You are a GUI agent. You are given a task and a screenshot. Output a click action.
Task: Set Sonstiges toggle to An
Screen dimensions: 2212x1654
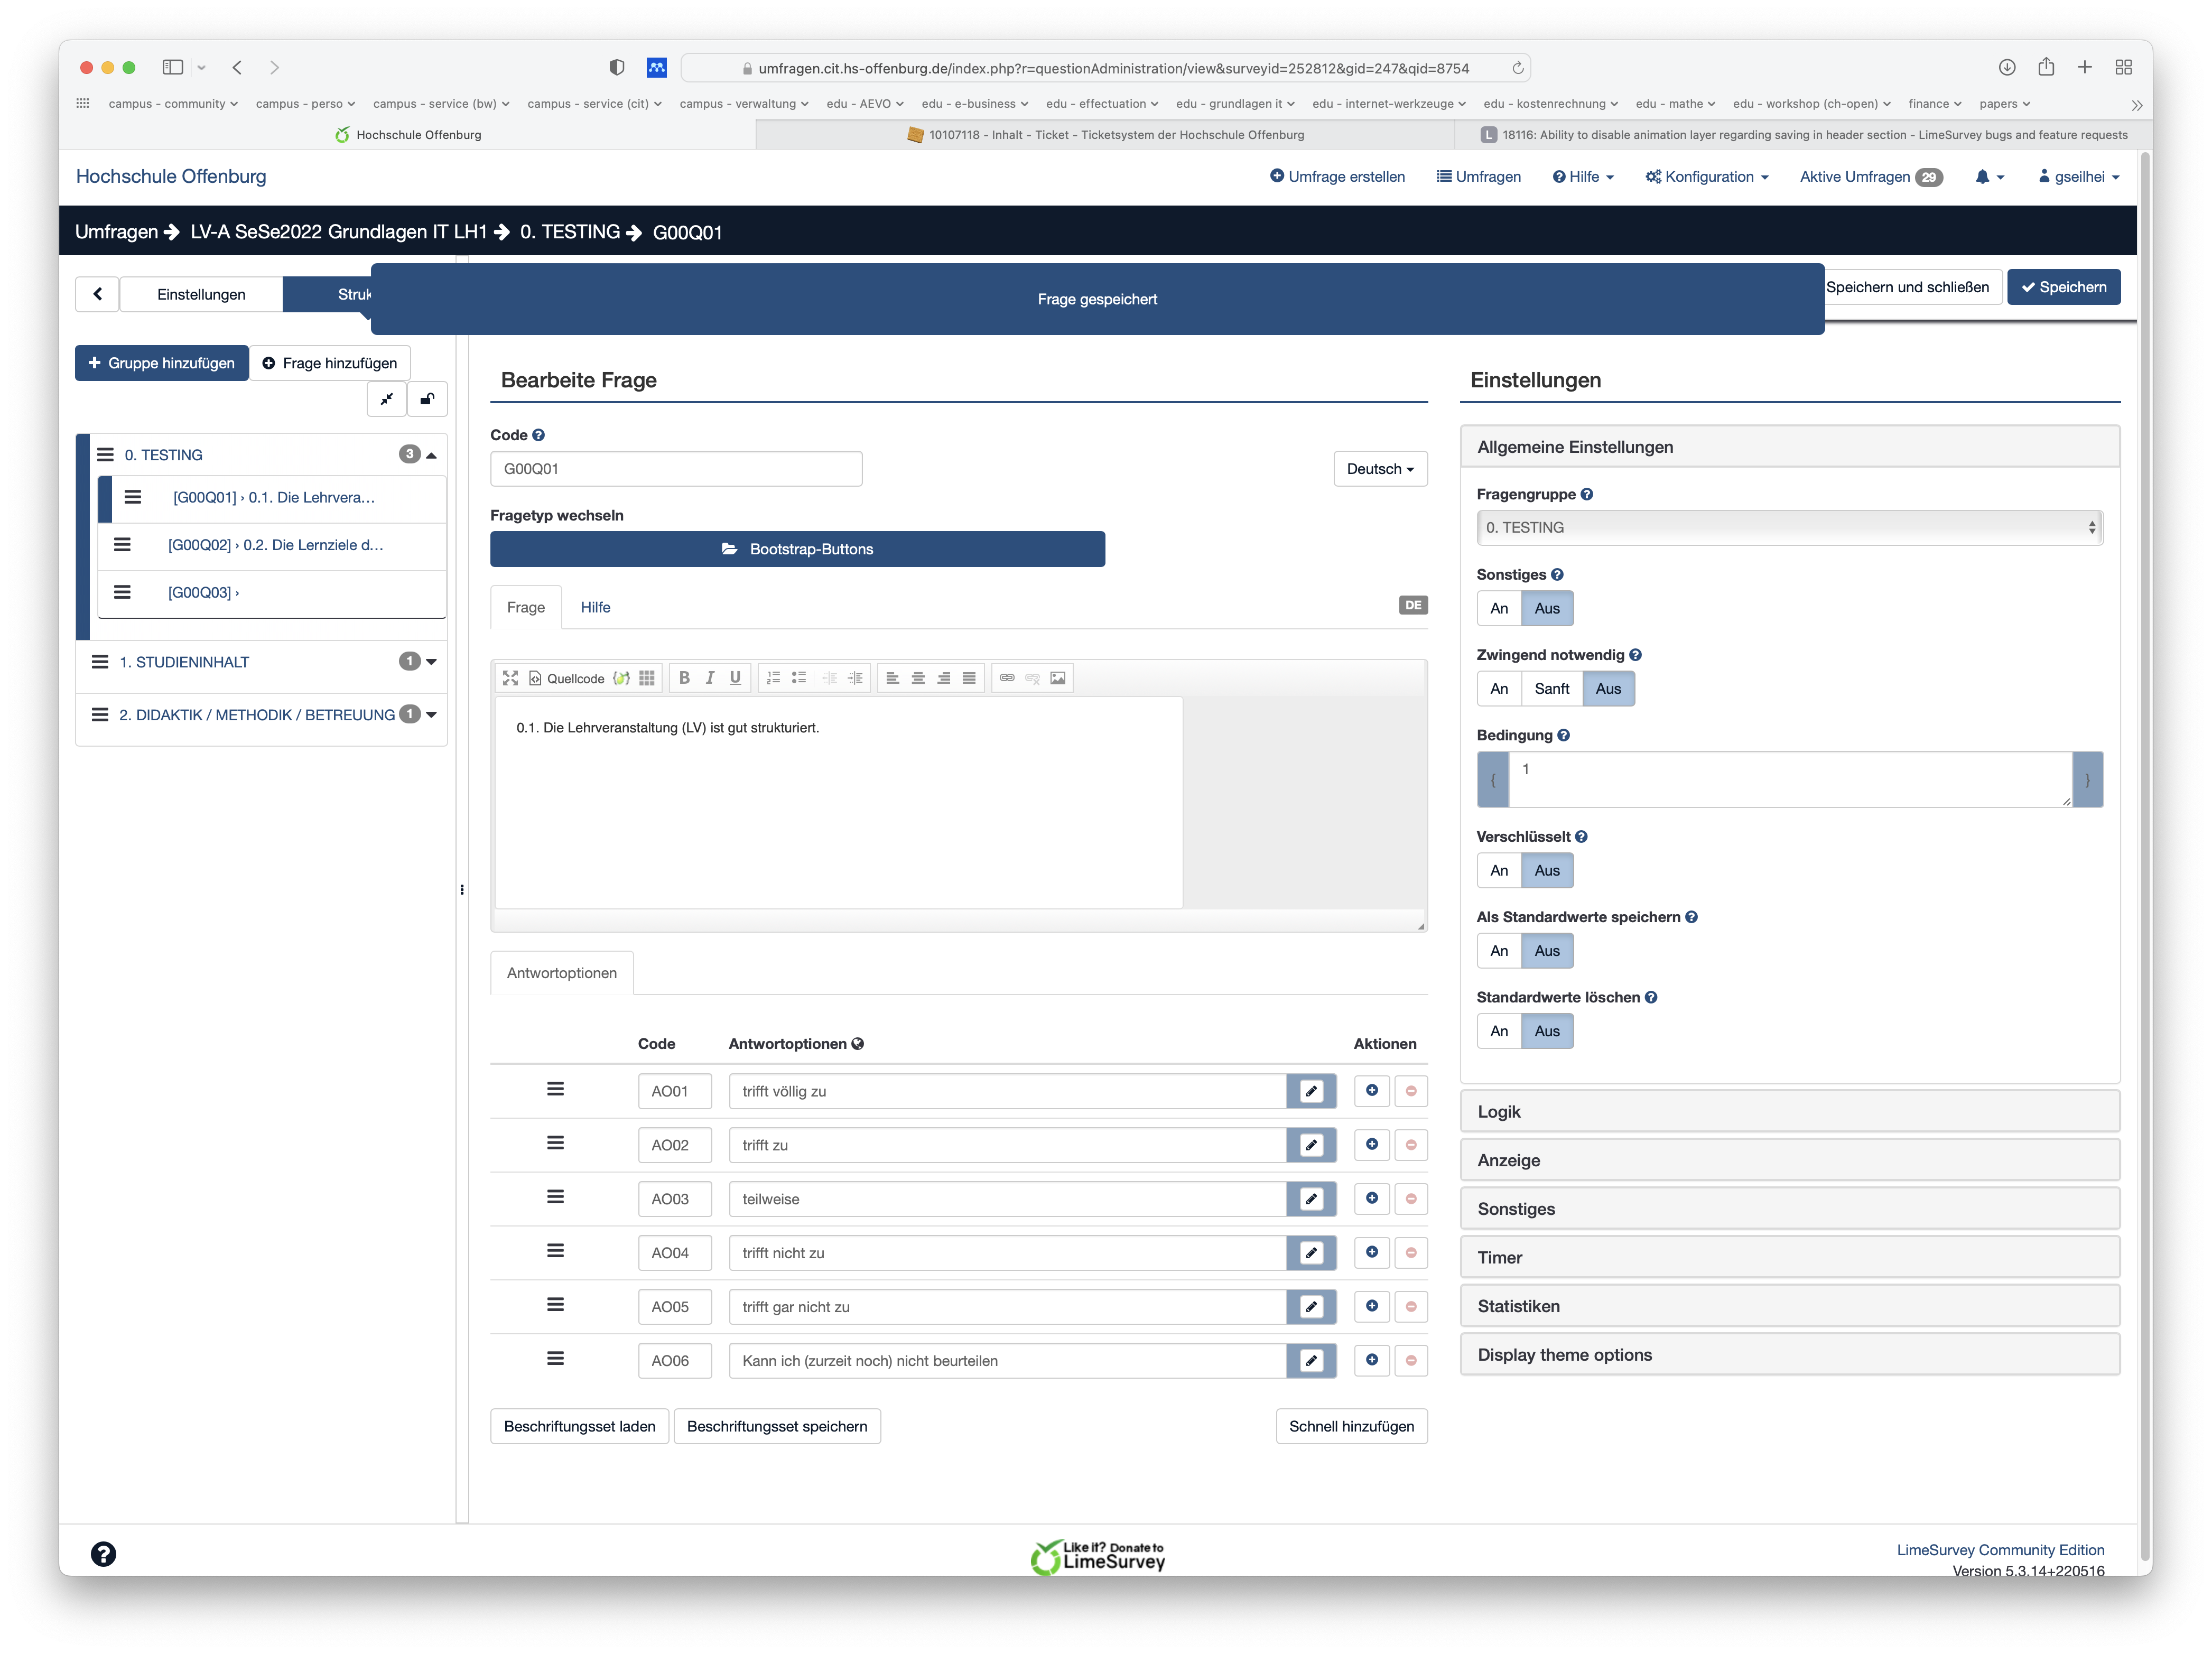pyautogui.click(x=1498, y=608)
